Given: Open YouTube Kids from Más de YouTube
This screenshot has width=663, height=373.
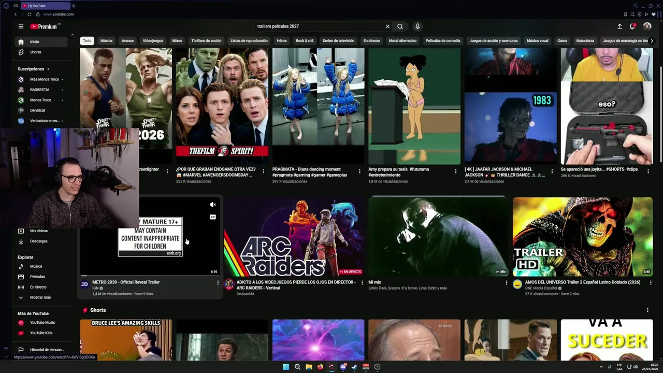Looking at the screenshot, I should point(41,333).
